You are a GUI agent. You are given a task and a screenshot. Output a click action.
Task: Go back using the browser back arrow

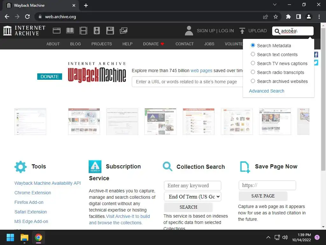(7, 17)
